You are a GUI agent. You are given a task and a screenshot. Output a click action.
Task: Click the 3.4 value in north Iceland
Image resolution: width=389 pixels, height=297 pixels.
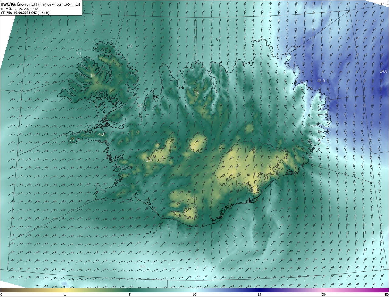click(x=196, y=93)
